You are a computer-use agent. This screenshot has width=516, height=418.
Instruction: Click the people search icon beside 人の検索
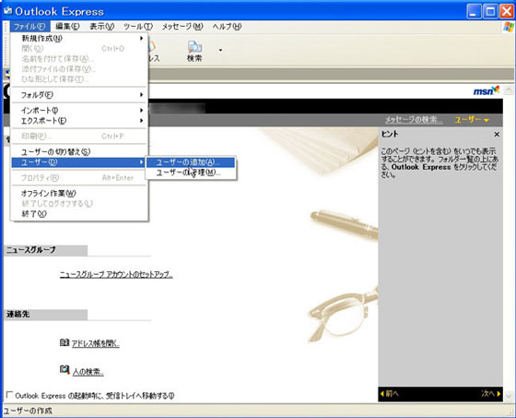click(64, 370)
